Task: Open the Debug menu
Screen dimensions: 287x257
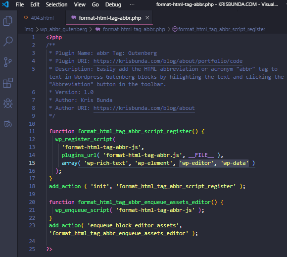Action: [113, 4]
